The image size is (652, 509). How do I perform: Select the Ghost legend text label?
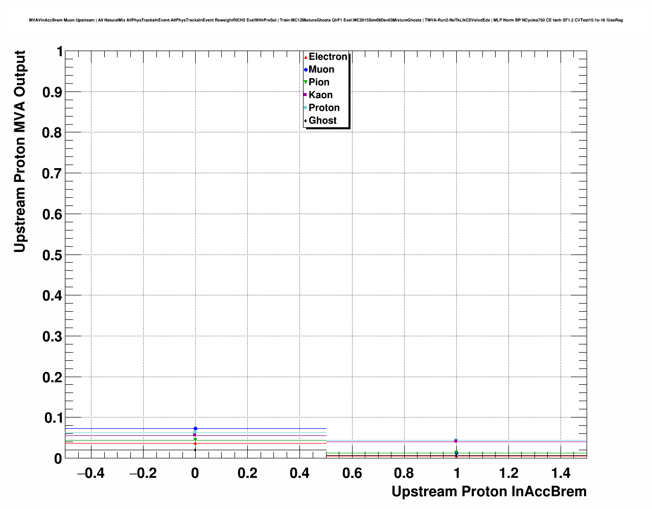[x=322, y=121]
